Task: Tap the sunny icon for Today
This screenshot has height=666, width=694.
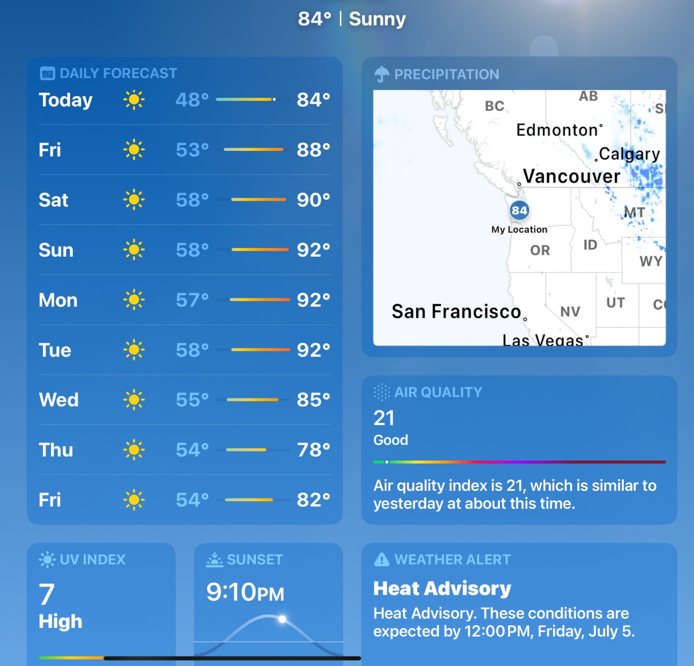Action: point(134,100)
